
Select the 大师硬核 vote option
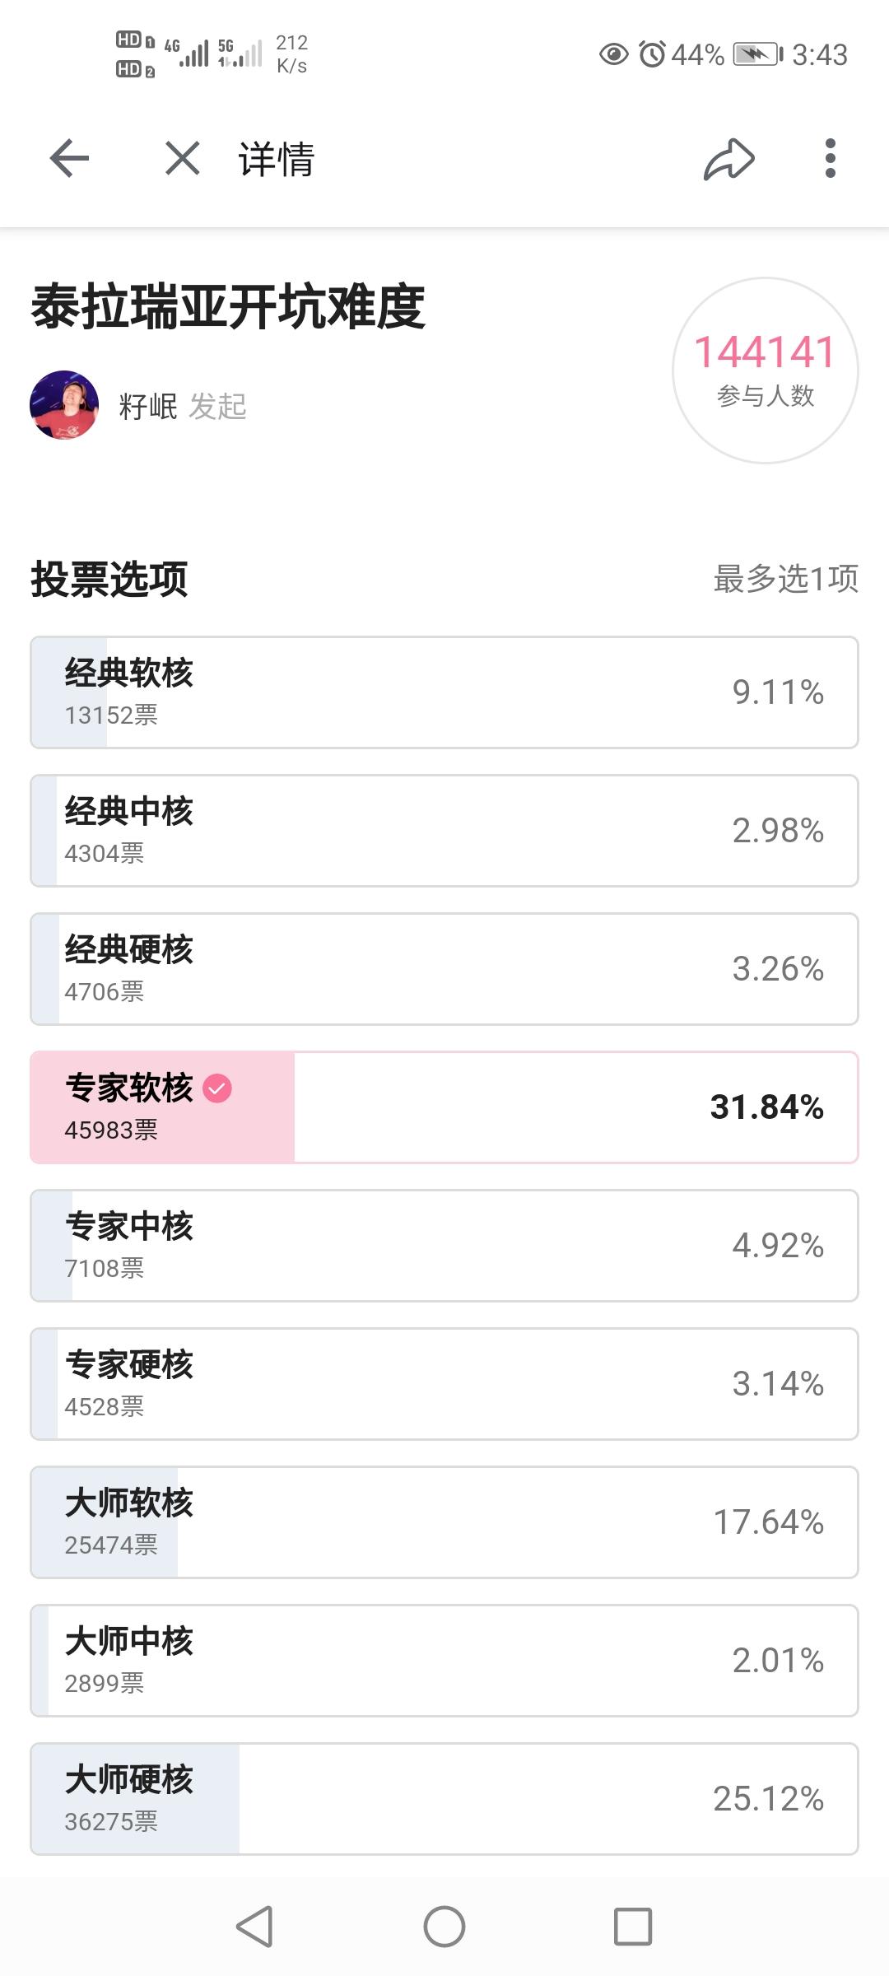tap(444, 1799)
